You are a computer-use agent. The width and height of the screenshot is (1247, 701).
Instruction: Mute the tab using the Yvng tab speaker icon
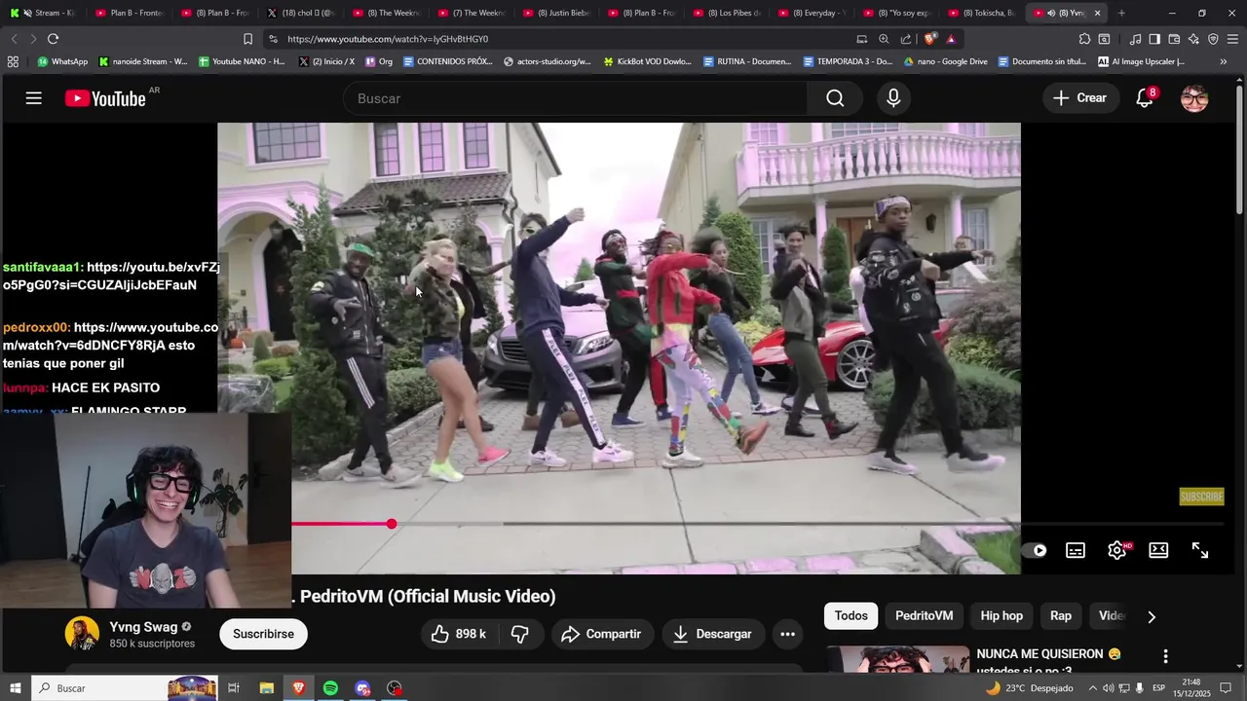1051,13
